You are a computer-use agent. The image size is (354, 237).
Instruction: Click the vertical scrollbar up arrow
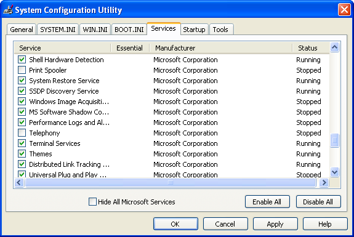pyautogui.click(x=334, y=47)
